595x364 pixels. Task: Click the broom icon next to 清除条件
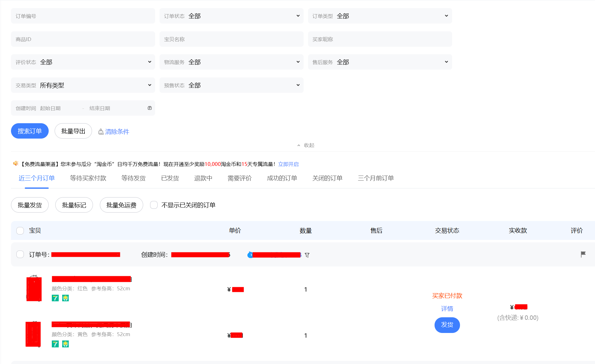pyautogui.click(x=101, y=132)
